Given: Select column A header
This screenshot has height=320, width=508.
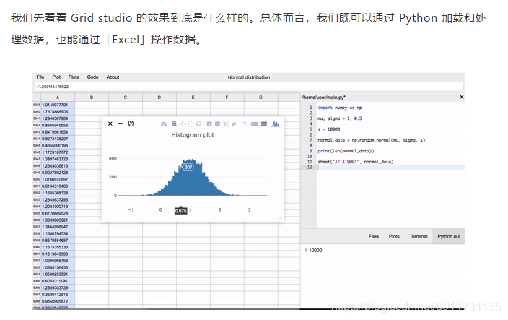Looking at the screenshot, I should pyautogui.click(x=58, y=98).
